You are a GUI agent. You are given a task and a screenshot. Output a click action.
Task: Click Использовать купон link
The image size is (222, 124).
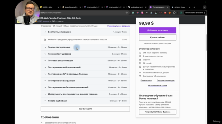click(x=157, y=85)
